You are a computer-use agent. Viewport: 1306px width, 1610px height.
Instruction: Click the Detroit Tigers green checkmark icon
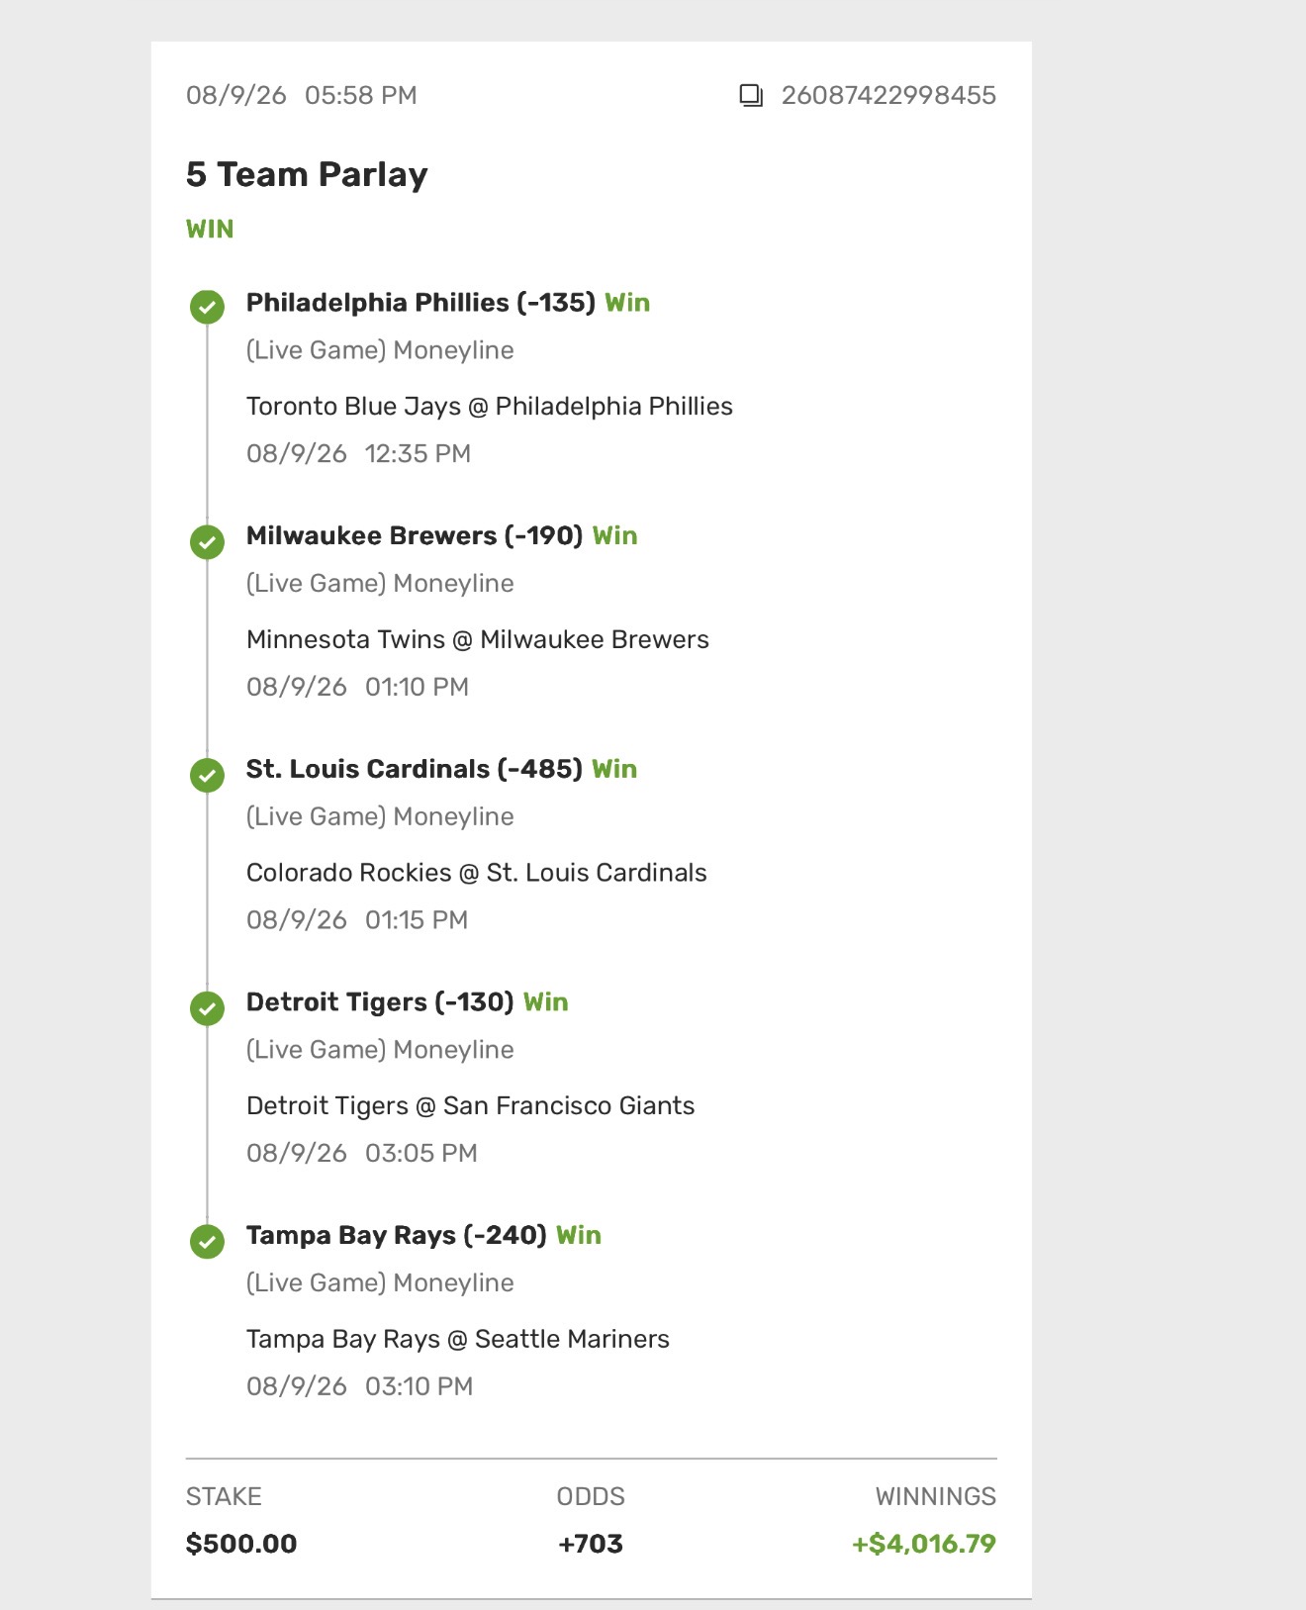(x=207, y=1008)
